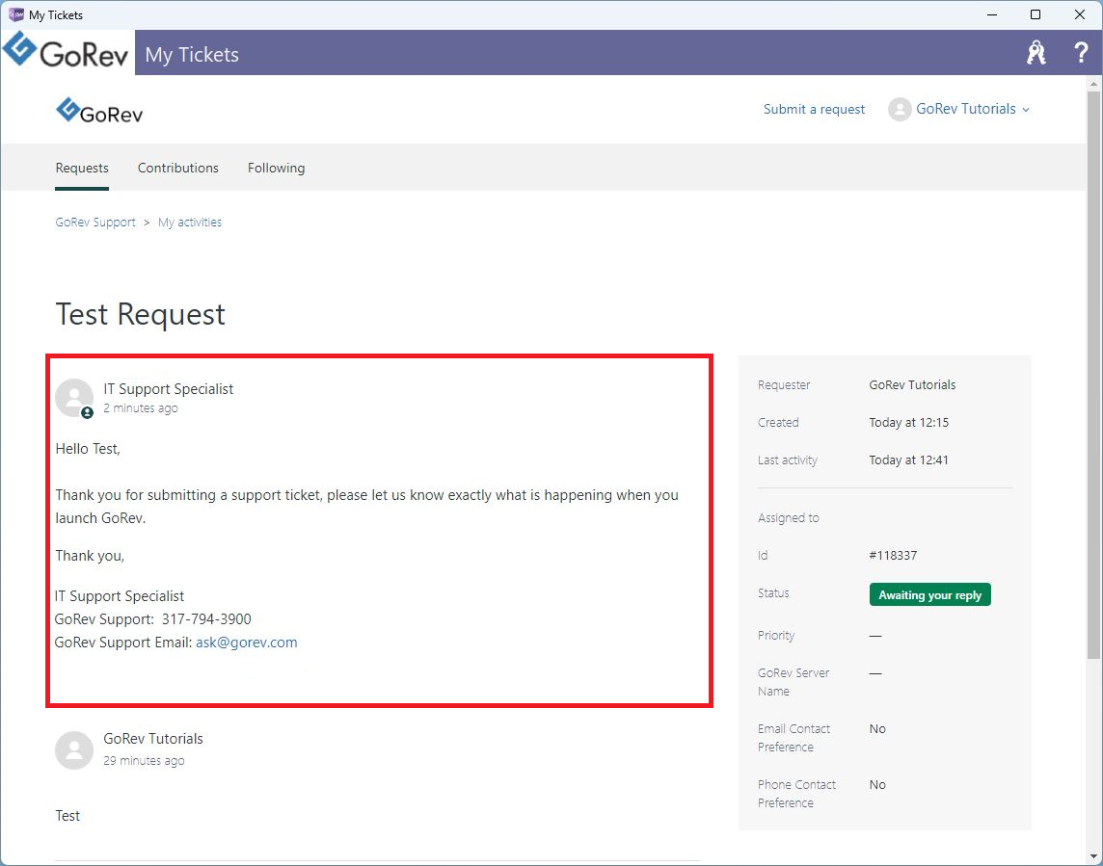Open the help question mark icon
This screenshot has width=1103, height=866.
coord(1081,53)
